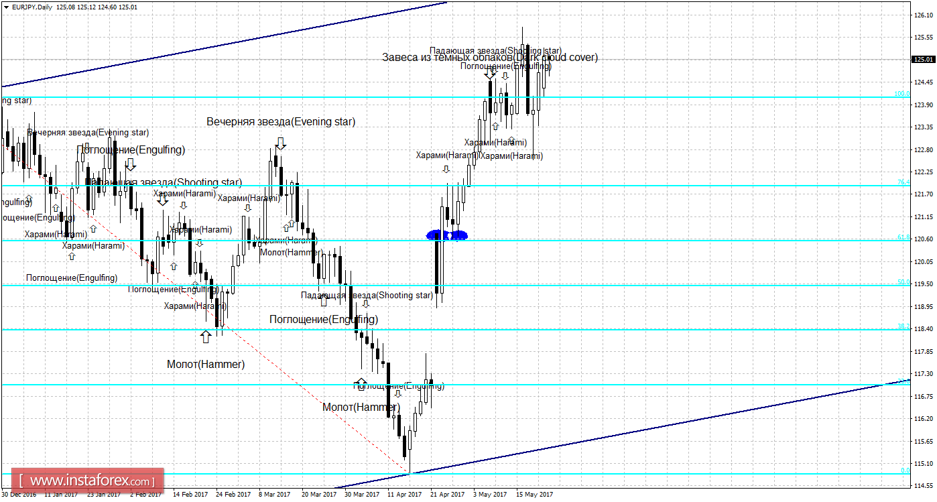The width and height of the screenshot is (937, 502).
Task: Select the 100.0 Fibonacci level label
Action: [902, 94]
